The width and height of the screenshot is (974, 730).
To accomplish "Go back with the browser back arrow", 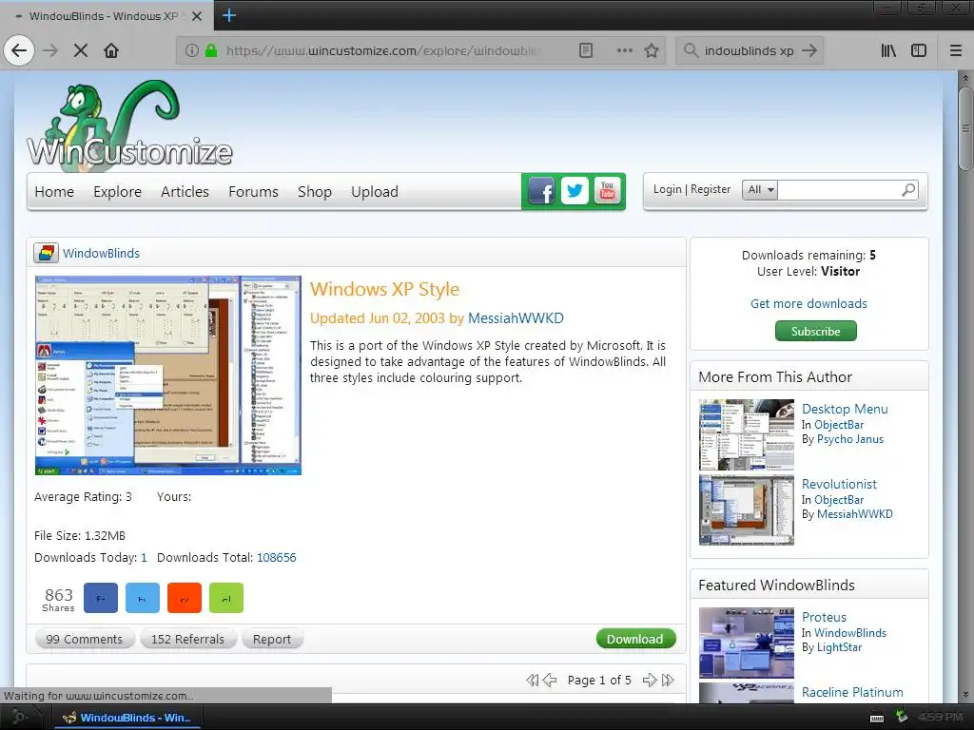I will tap(19, 50).
